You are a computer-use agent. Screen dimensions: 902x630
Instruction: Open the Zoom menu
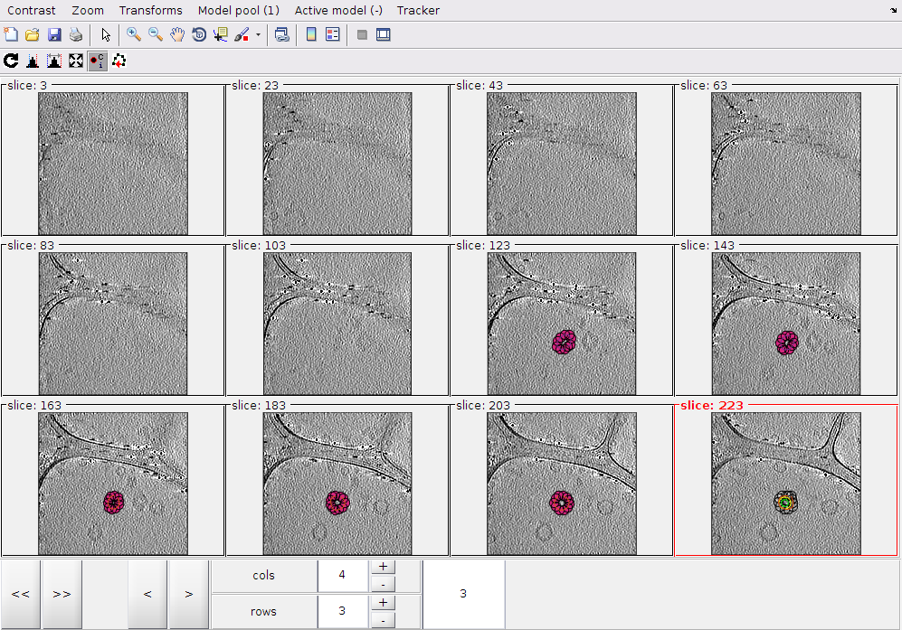88,10
